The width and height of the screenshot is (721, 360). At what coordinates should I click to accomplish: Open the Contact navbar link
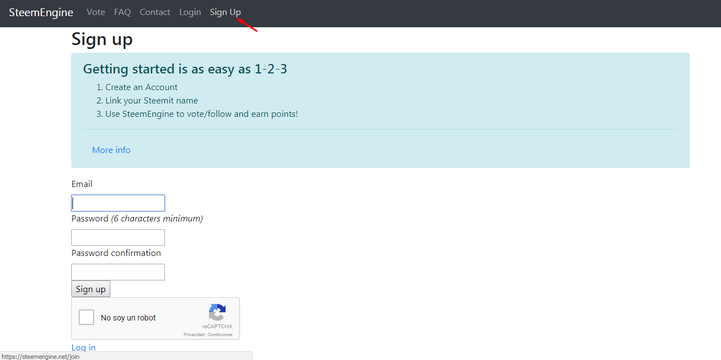point(155,12)
